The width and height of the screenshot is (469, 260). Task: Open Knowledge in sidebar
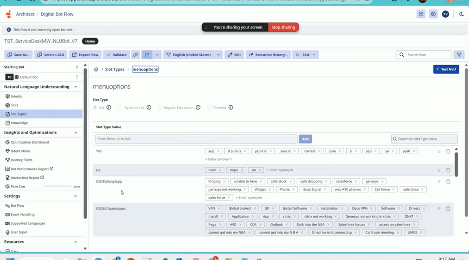point(20,123)
